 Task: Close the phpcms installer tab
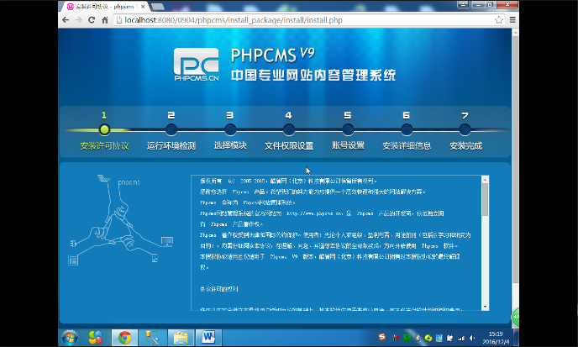coord(143,7)
